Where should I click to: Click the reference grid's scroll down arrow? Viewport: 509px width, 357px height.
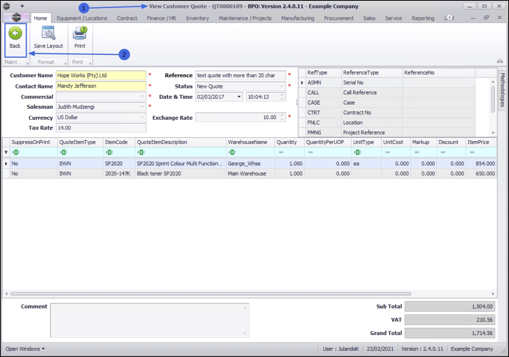coord(493,133)
